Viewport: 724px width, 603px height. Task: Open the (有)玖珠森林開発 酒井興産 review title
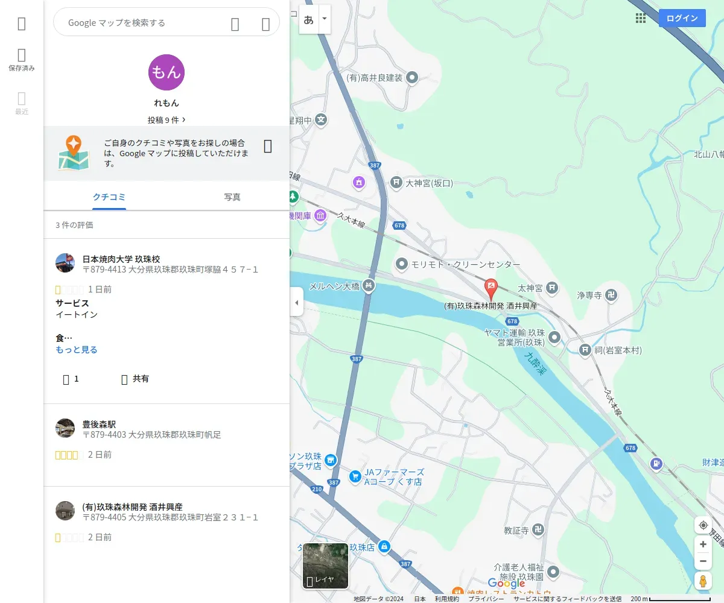[133, 507]
